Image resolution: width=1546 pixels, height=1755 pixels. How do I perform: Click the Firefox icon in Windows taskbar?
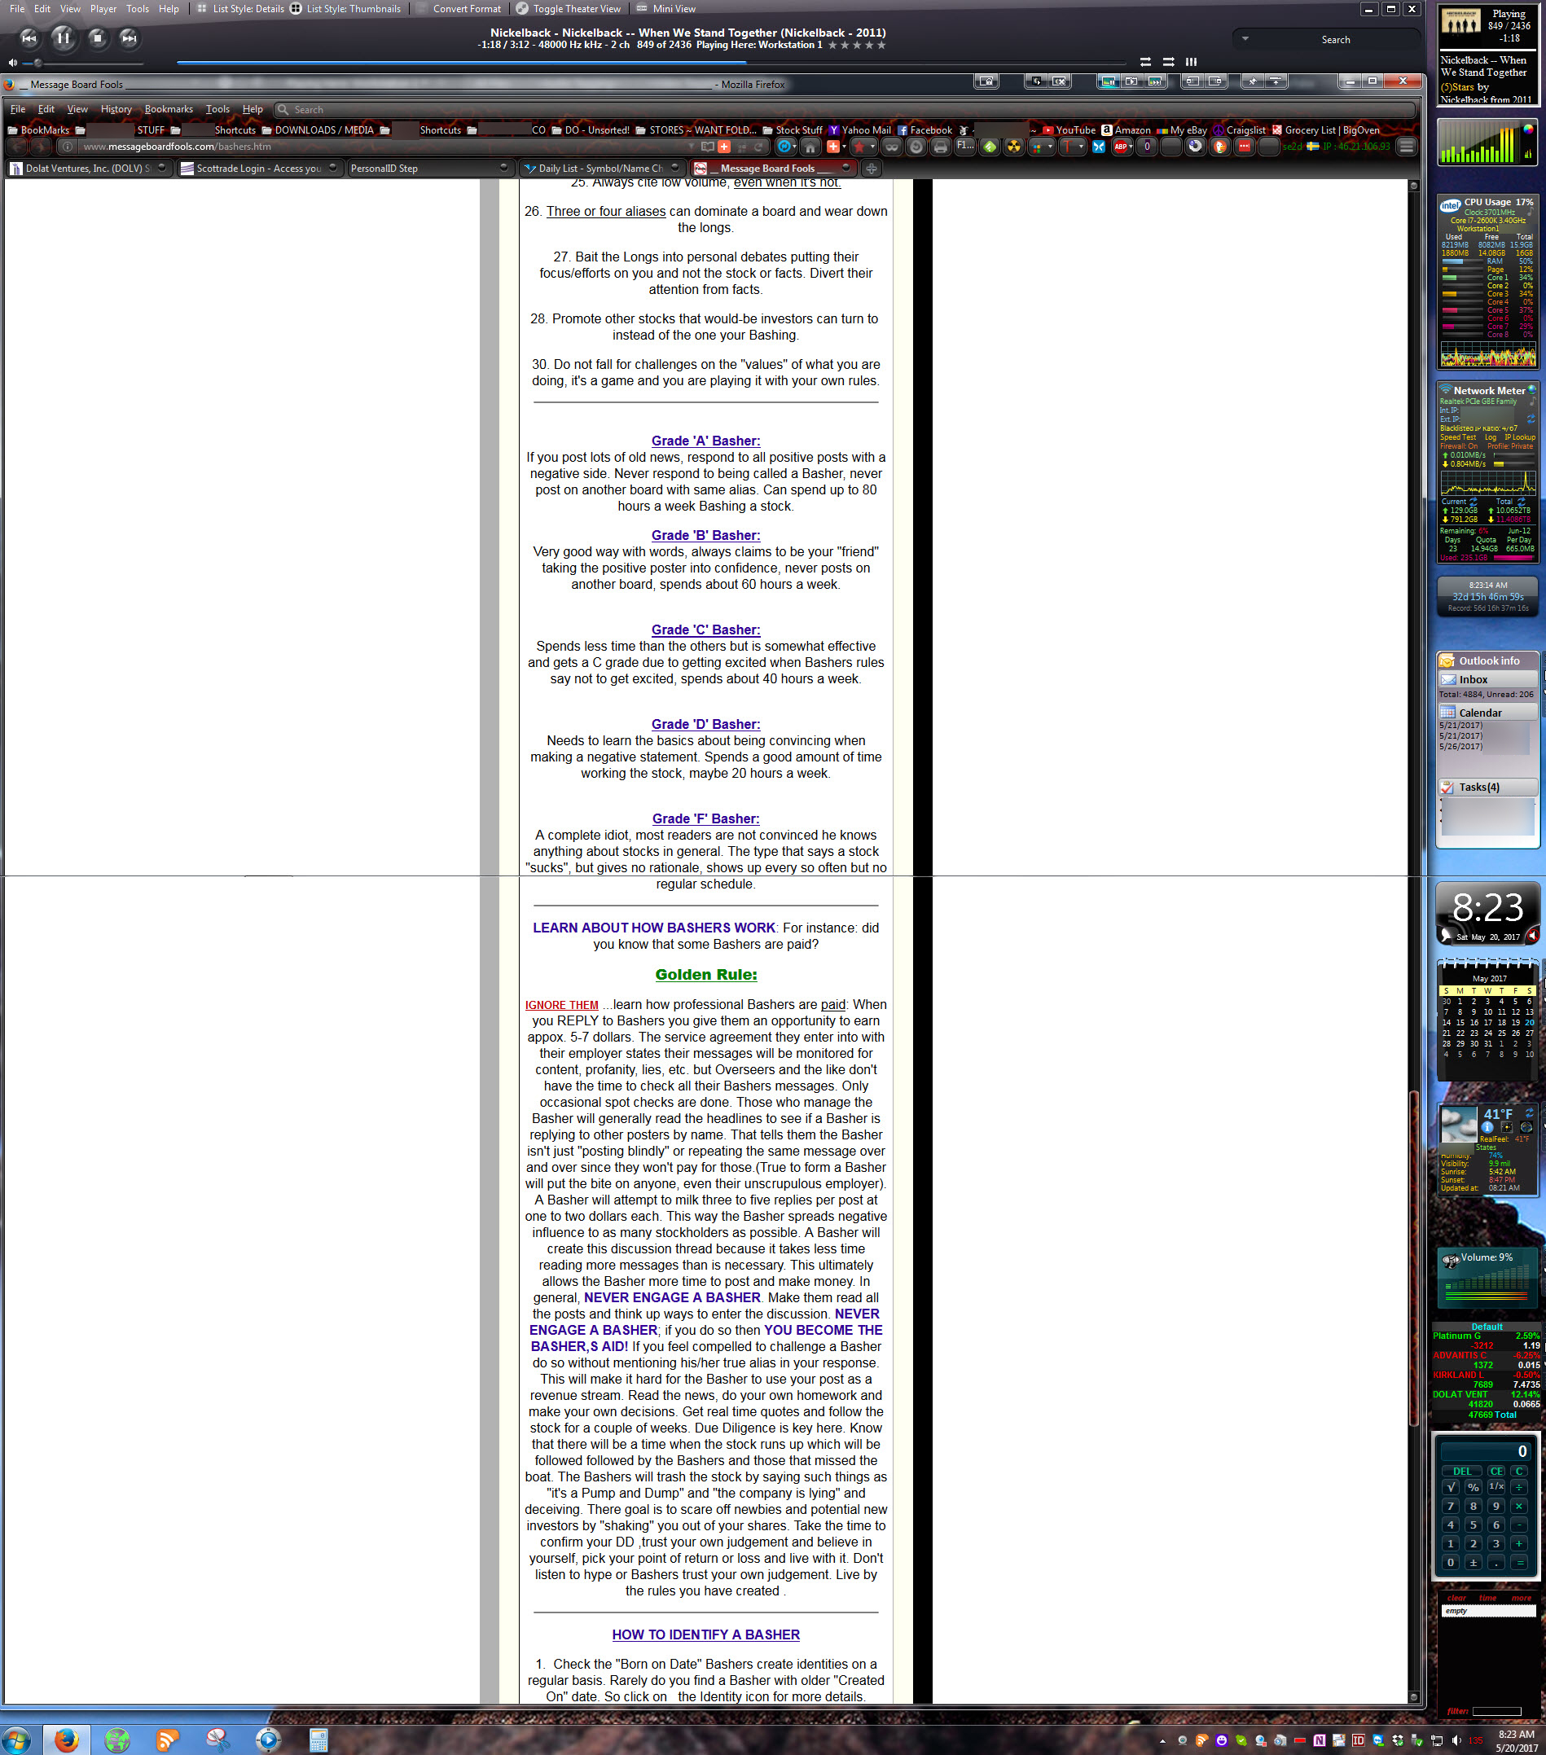click(66, 1740)
